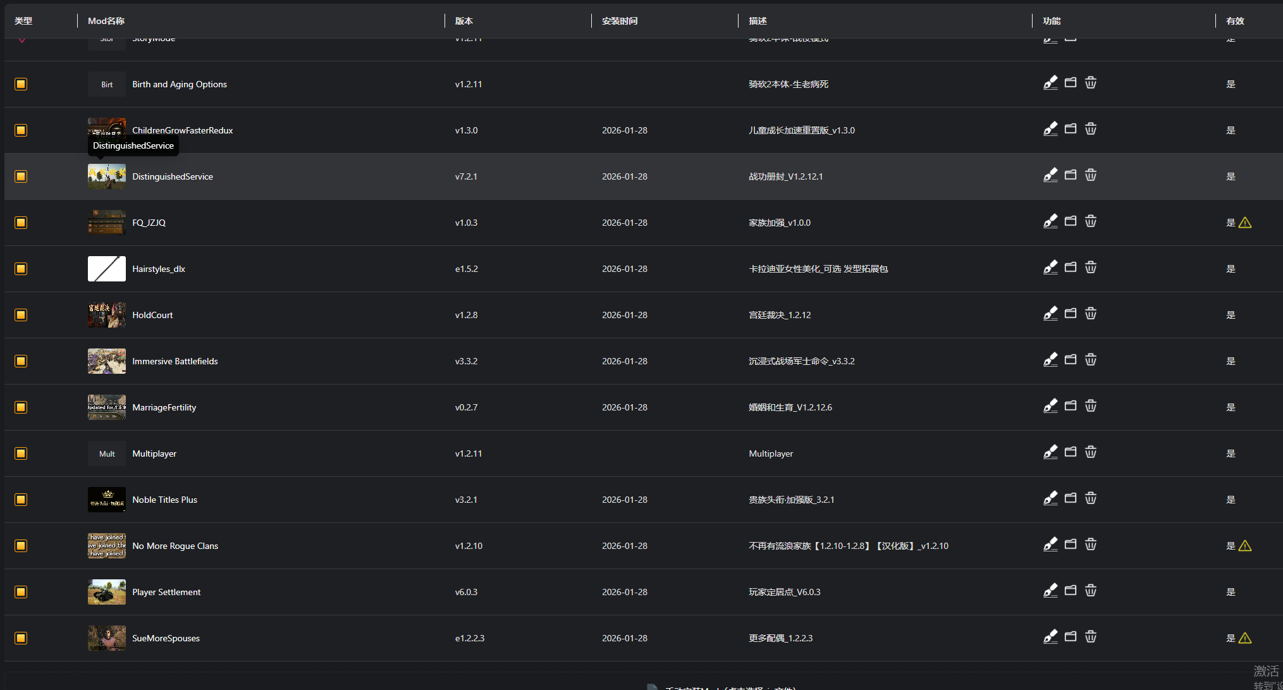Edit the Hairstyles_dlx mod entry
Viewport: 1283px width, 690px height.
pyautogui.click(x=1050, y=268)
